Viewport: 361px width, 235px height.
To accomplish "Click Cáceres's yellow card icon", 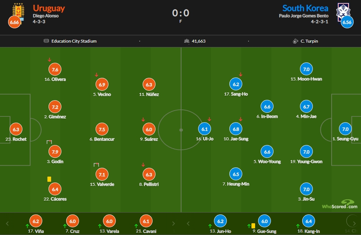I will coord(49,179).
